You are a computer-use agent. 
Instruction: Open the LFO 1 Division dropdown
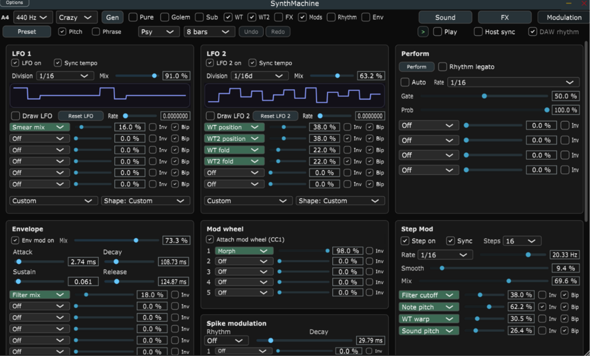(x=65, y=76)
